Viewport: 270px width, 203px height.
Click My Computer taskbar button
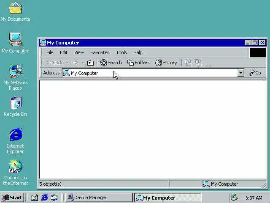168,198
